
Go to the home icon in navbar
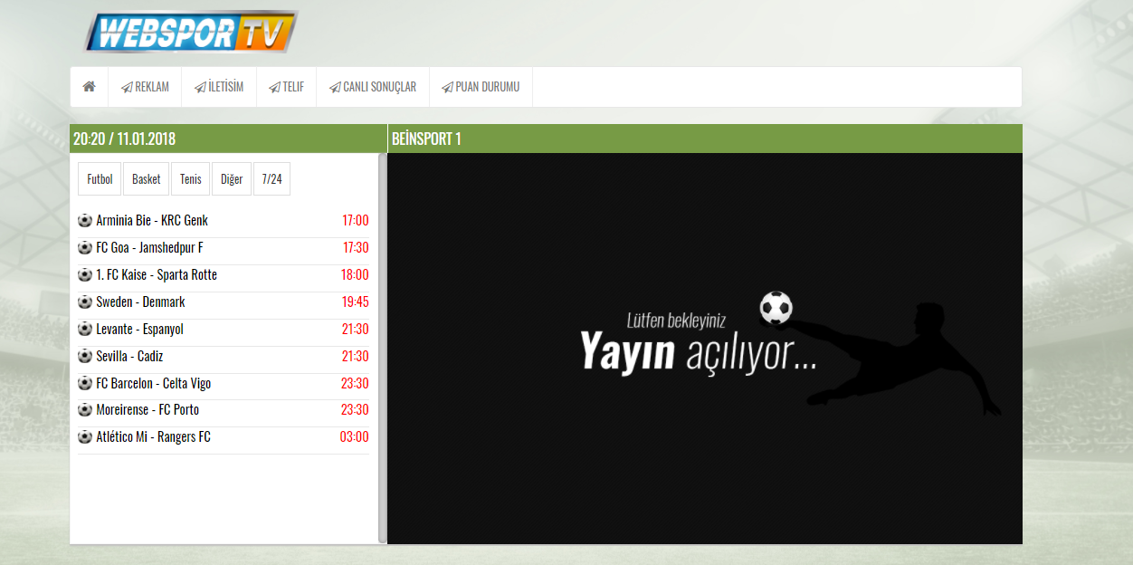coord(89,87)
